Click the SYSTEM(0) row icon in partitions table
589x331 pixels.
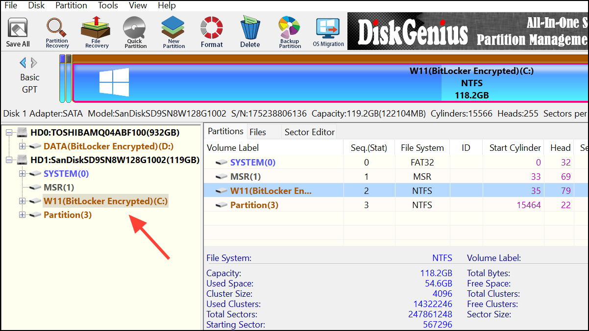(x=221, y=162)
